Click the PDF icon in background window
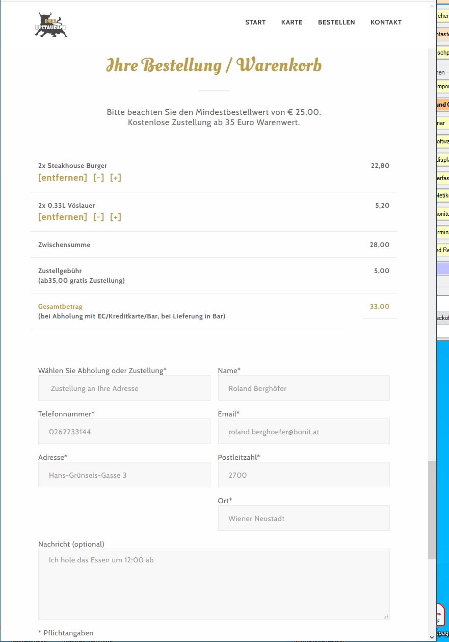 [x=440, y=615]
